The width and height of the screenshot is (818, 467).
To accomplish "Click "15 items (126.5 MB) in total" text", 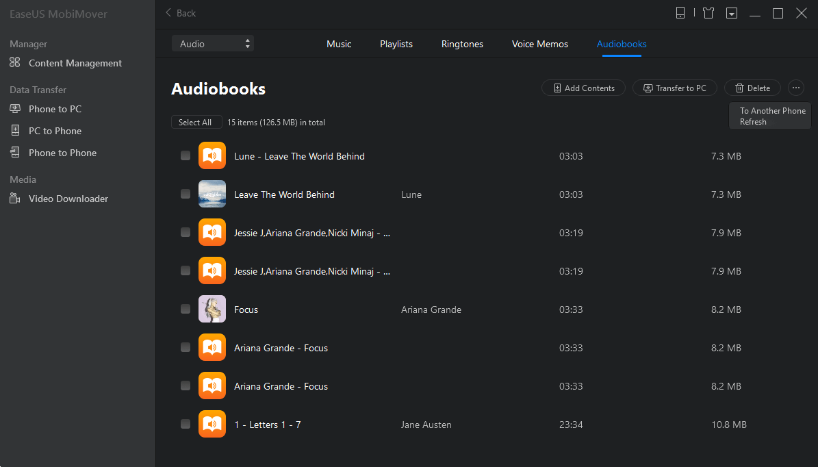I will (x=276, y=123).
